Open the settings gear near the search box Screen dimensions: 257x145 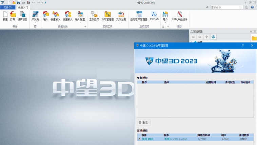click(246, 7)
